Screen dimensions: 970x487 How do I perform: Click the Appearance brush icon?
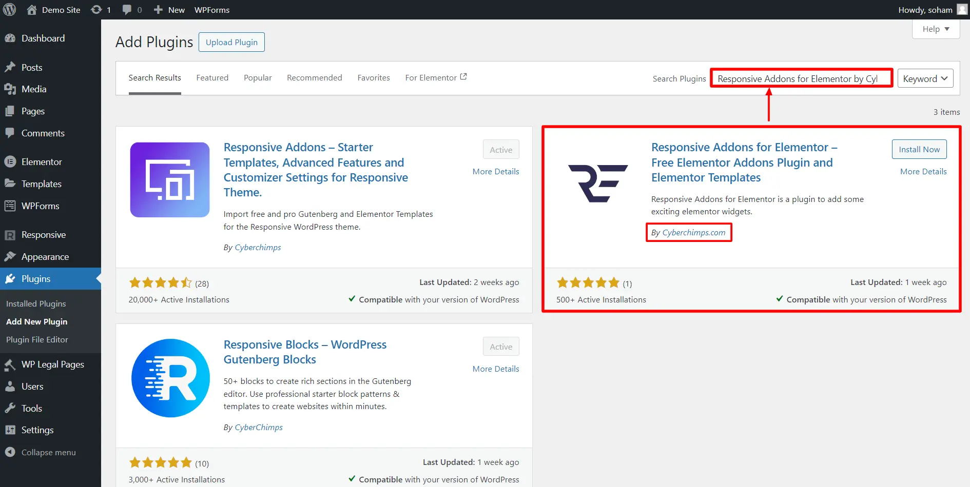click(x=10, y=256)
